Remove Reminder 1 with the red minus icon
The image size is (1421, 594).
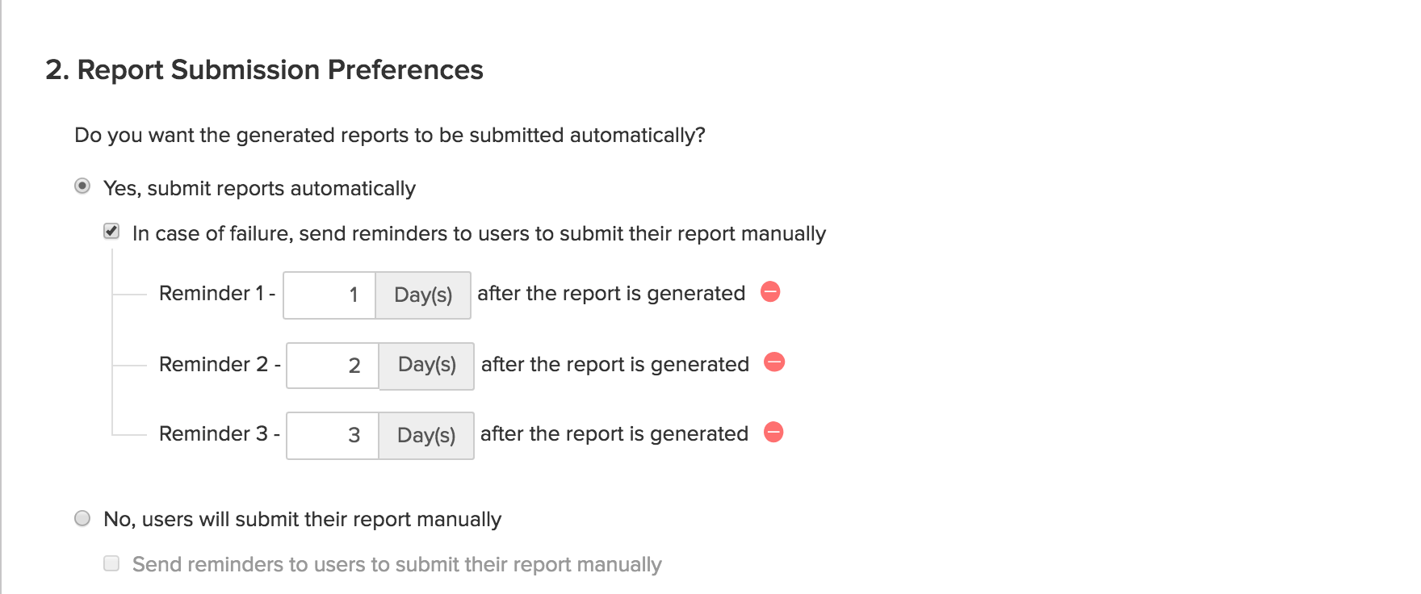point(770,291)
